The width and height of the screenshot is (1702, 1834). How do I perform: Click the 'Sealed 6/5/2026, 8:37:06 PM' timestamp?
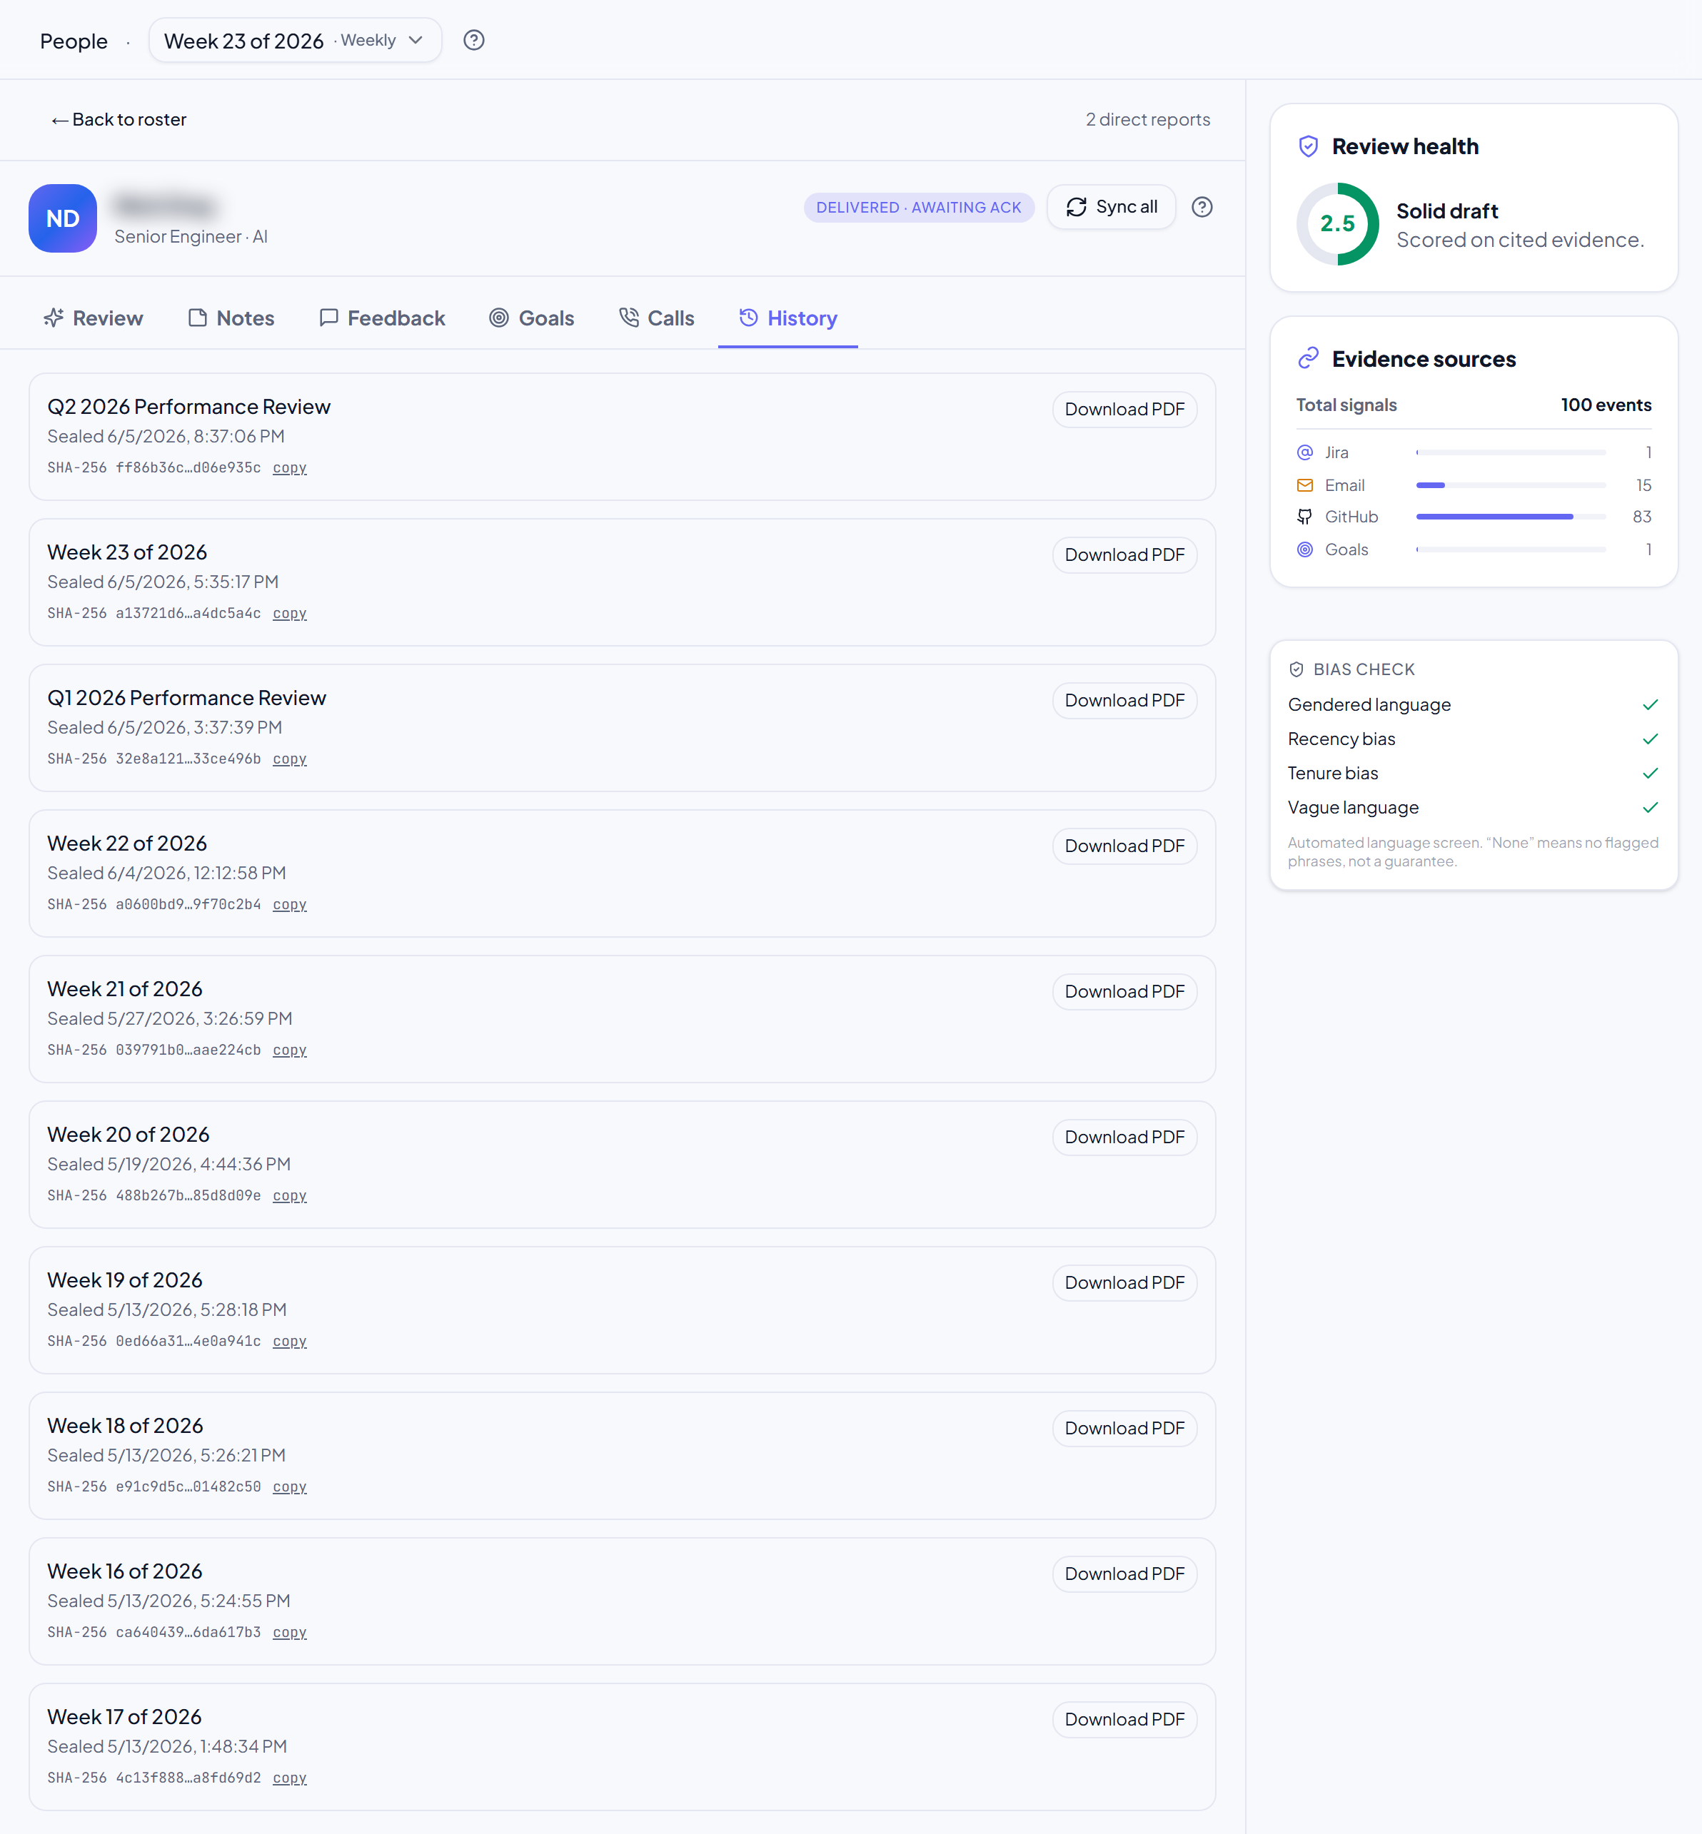[x=166, y=437]
